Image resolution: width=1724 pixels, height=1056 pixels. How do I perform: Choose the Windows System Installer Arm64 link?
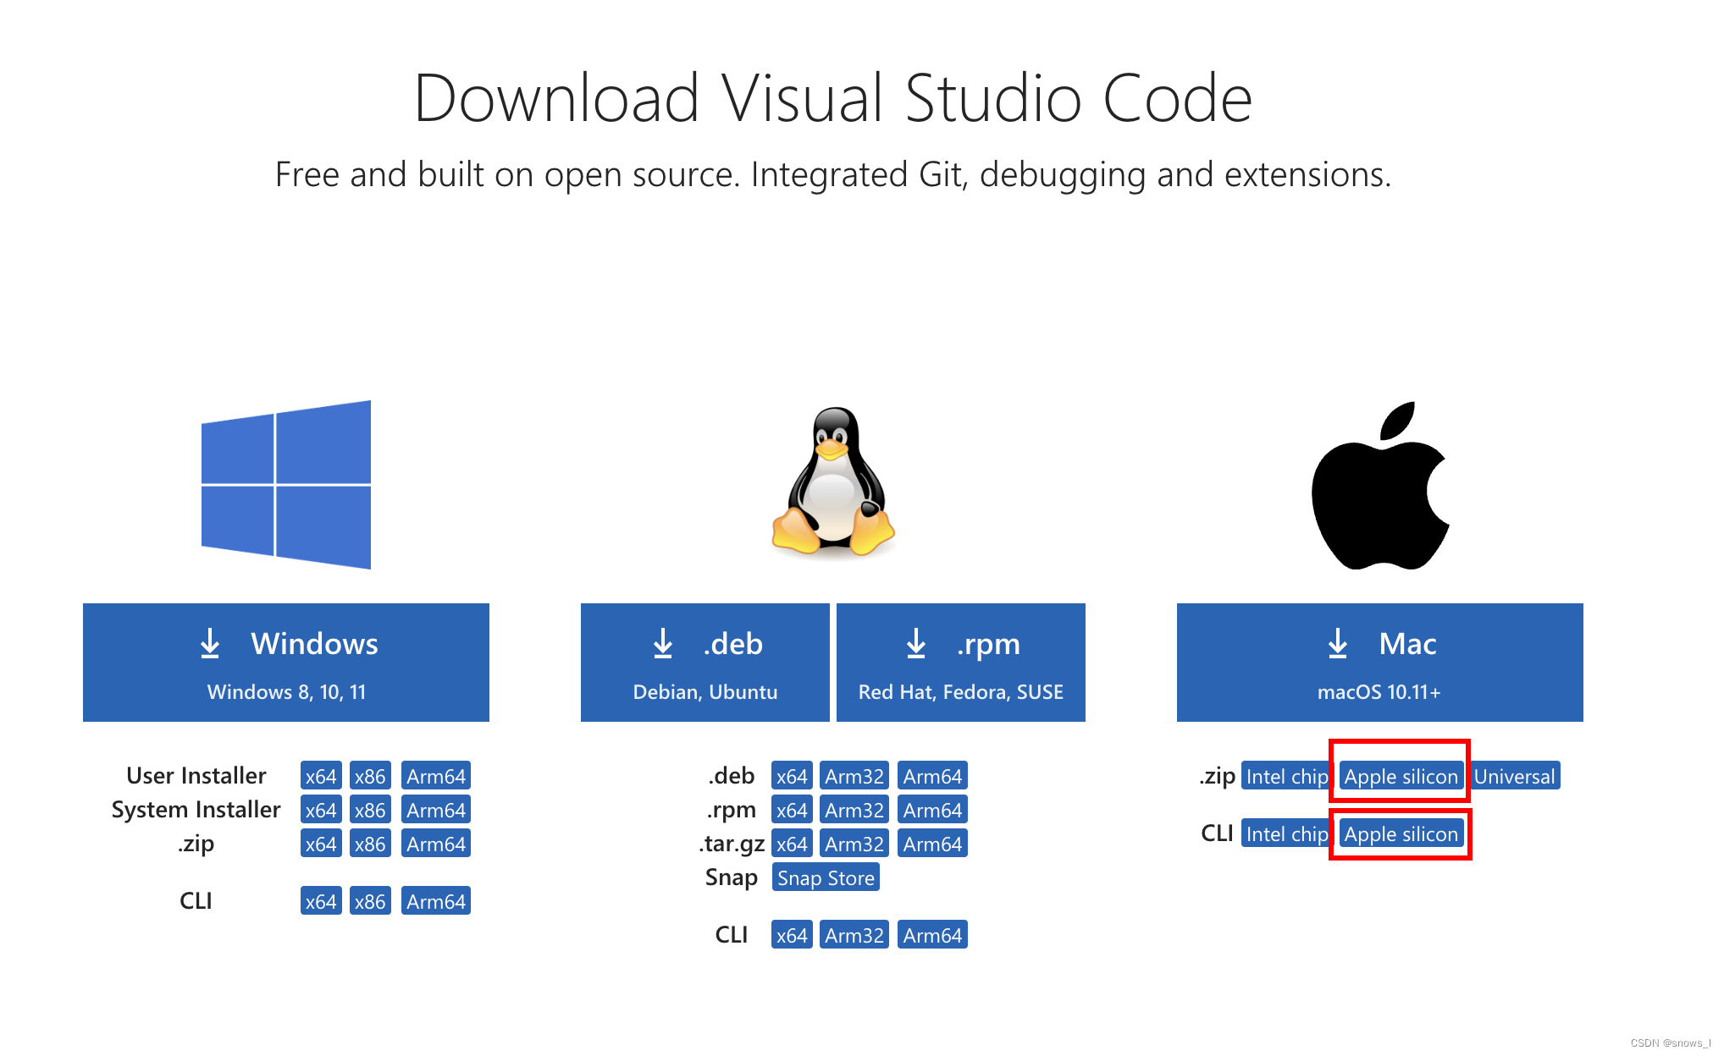click(436, 810)
